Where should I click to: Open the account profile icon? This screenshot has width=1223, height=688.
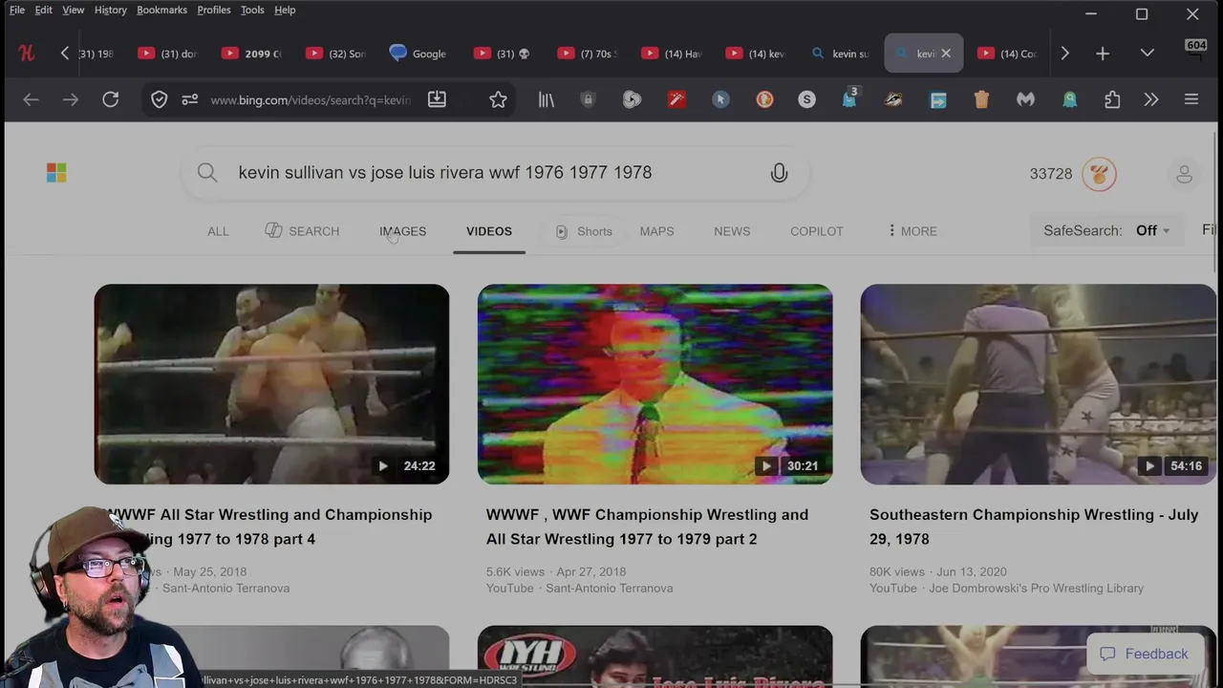tap(1184, 173)
